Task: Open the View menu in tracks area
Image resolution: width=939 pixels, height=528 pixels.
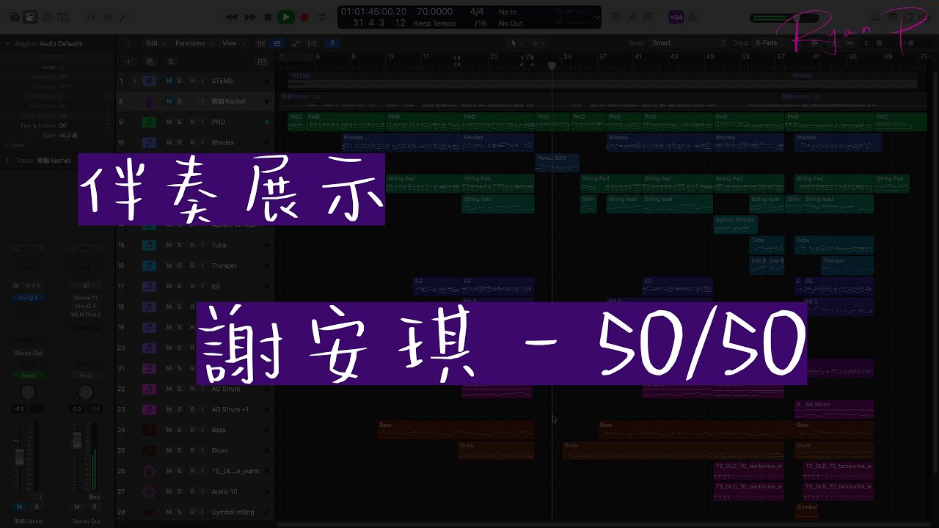Action: [233, 43]
